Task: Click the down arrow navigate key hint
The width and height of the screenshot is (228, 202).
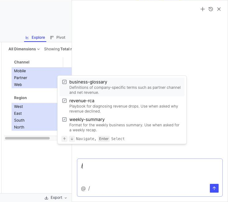Action: [72, 139]
